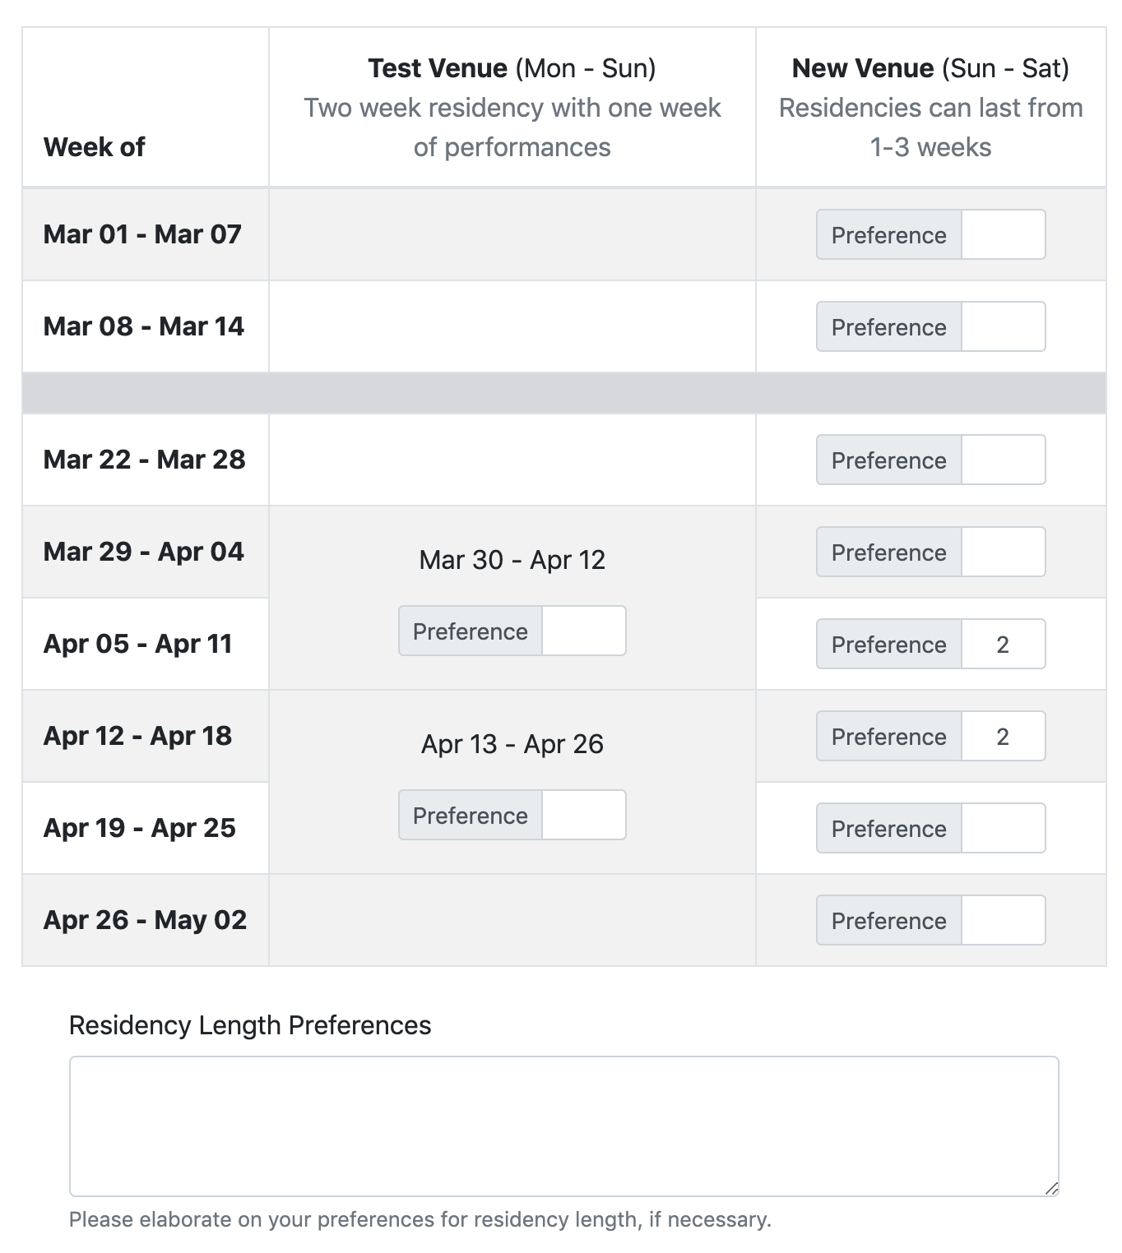The image size is (1122, 1253).
Task: Click the Mar 08 - Mar 14 New Venue preference field
Action: (x=1003, y=326)
